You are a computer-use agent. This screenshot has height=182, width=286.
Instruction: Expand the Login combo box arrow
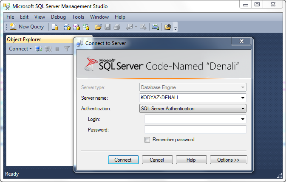coord(243,119)
